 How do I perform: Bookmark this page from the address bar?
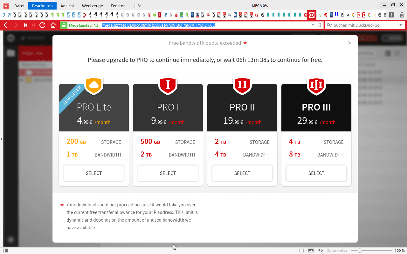pyautogui.click(x=320, y=25)
